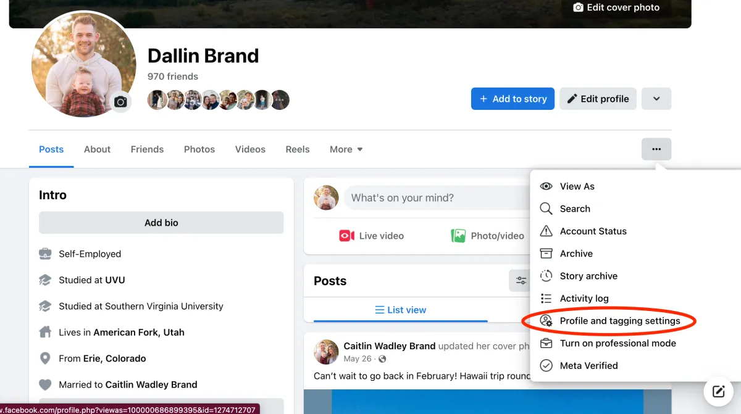Click the UVU link in Intro
Image resolution: width=741 pixels, height=414 pixels.
115,280
